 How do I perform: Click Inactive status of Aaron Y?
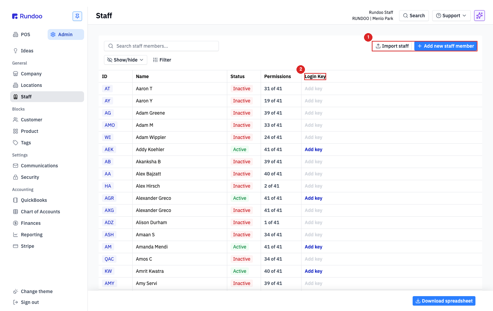242,101
